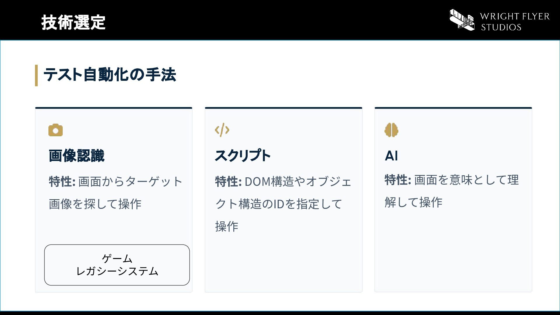Click the ゲーム text in the box
This screenshot has width=560, height=315.
click(x=117, y=258)
